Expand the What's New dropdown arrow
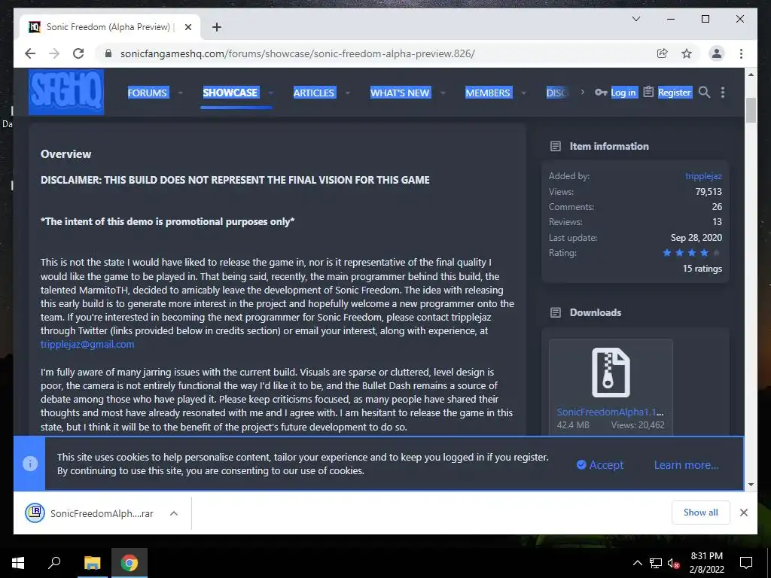Screen dimensions: 771x578 pyautogui.click(x=442, y=93)
